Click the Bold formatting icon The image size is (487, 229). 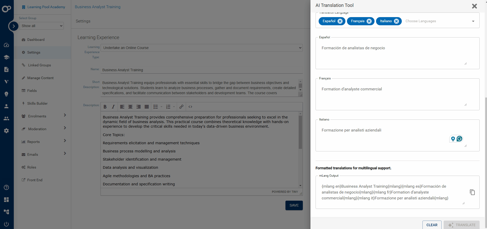point(105,107)
